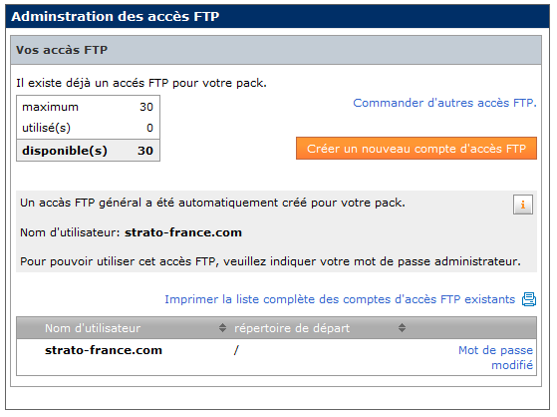Viewport: 557px width, 417px height.
Task: Click the Un accès FTP général info text
Action: pyautogui.click(x=212, y=203)
